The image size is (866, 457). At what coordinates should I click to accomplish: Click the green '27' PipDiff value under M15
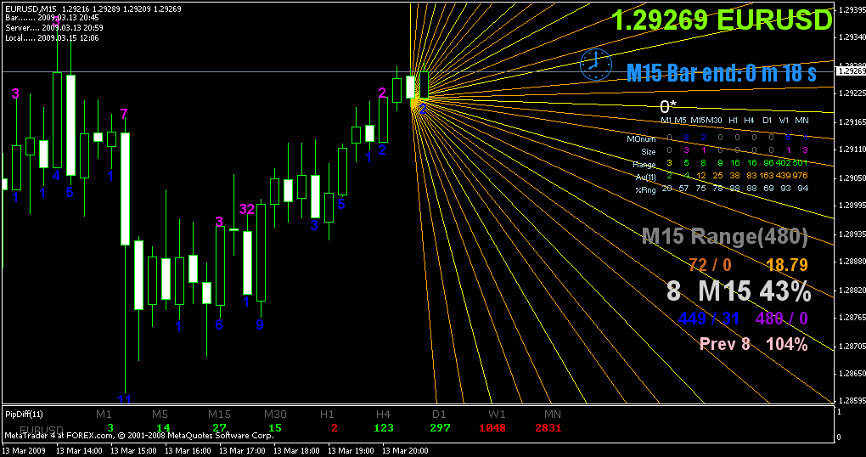tap(219, 428)
